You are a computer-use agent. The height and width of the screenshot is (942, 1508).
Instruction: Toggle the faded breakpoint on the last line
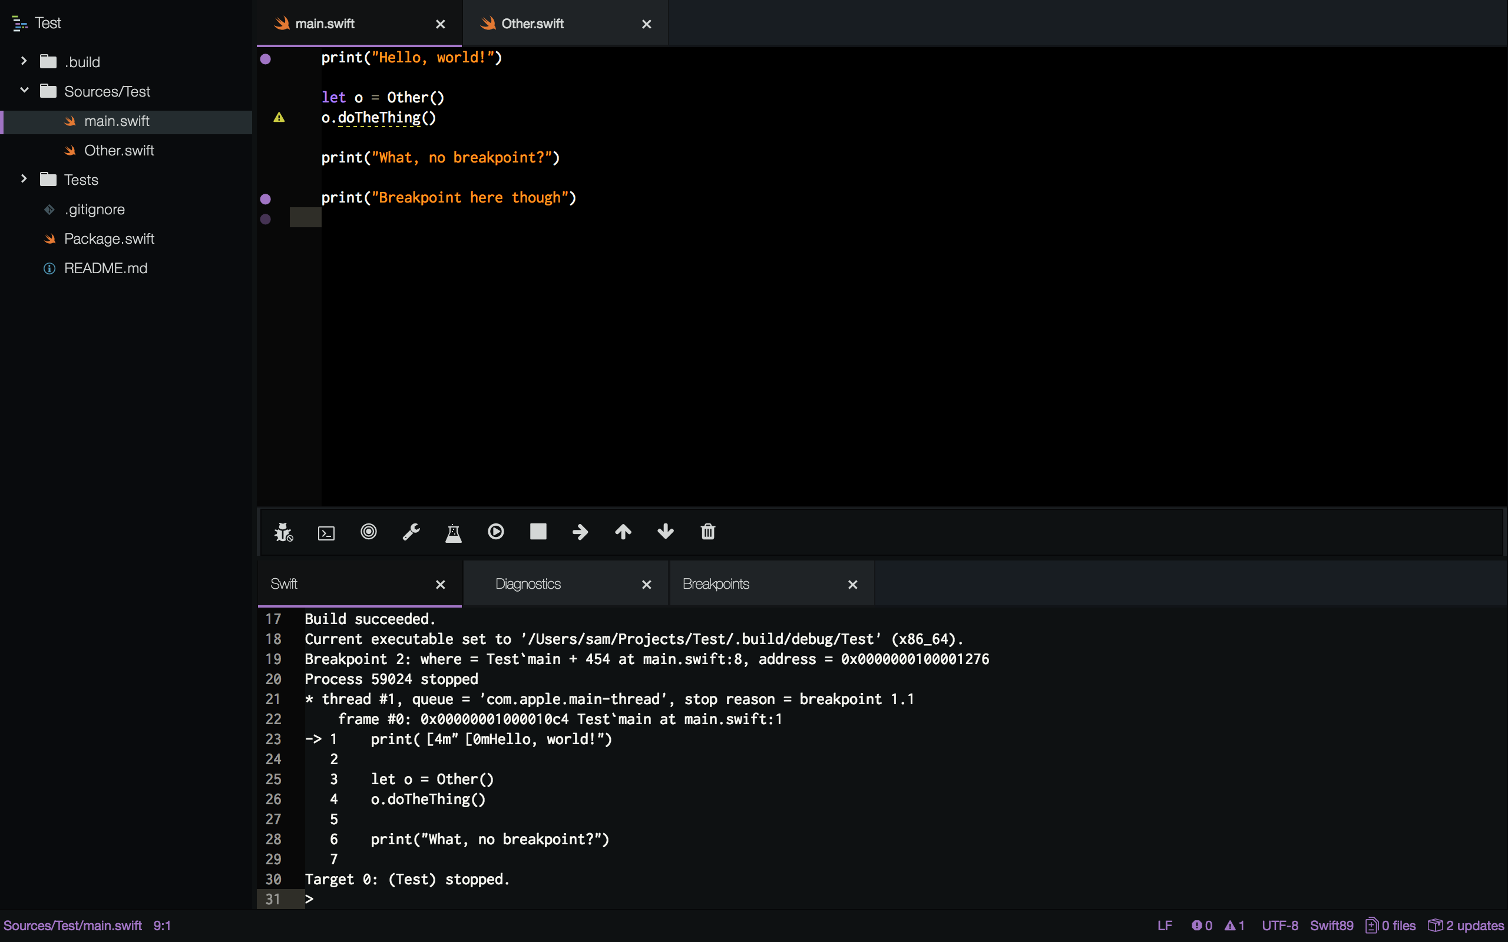pos(266,218)
